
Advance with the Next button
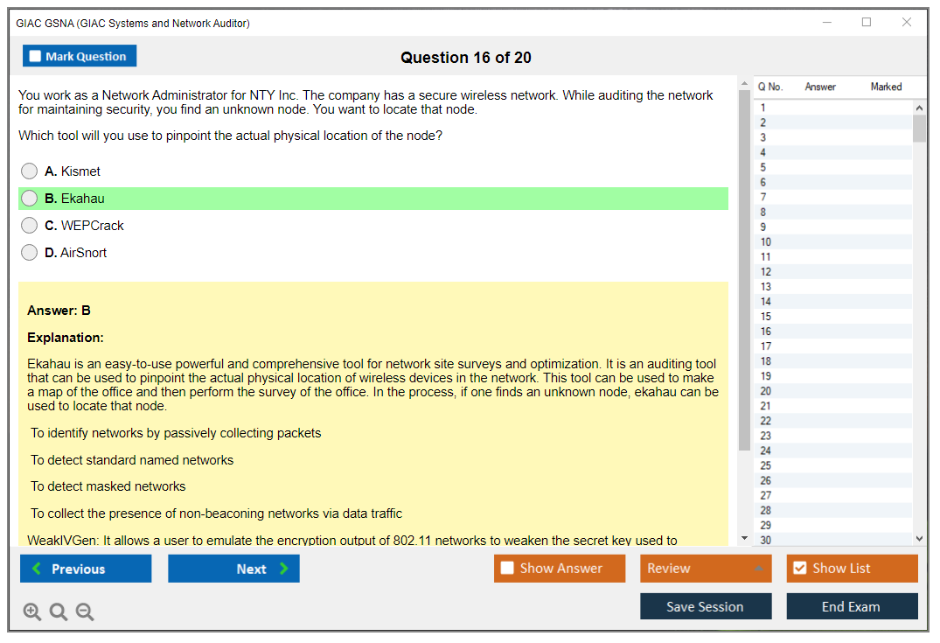click(x=233, y=569)
